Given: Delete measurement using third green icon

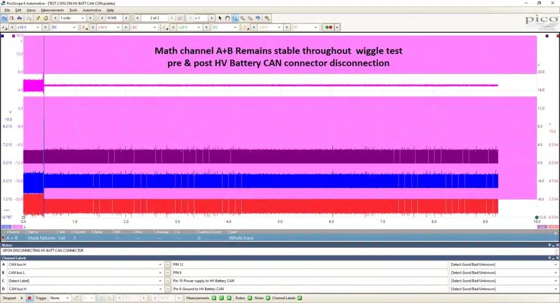Looking at the screenshot, I should click(x=229, y=298).
